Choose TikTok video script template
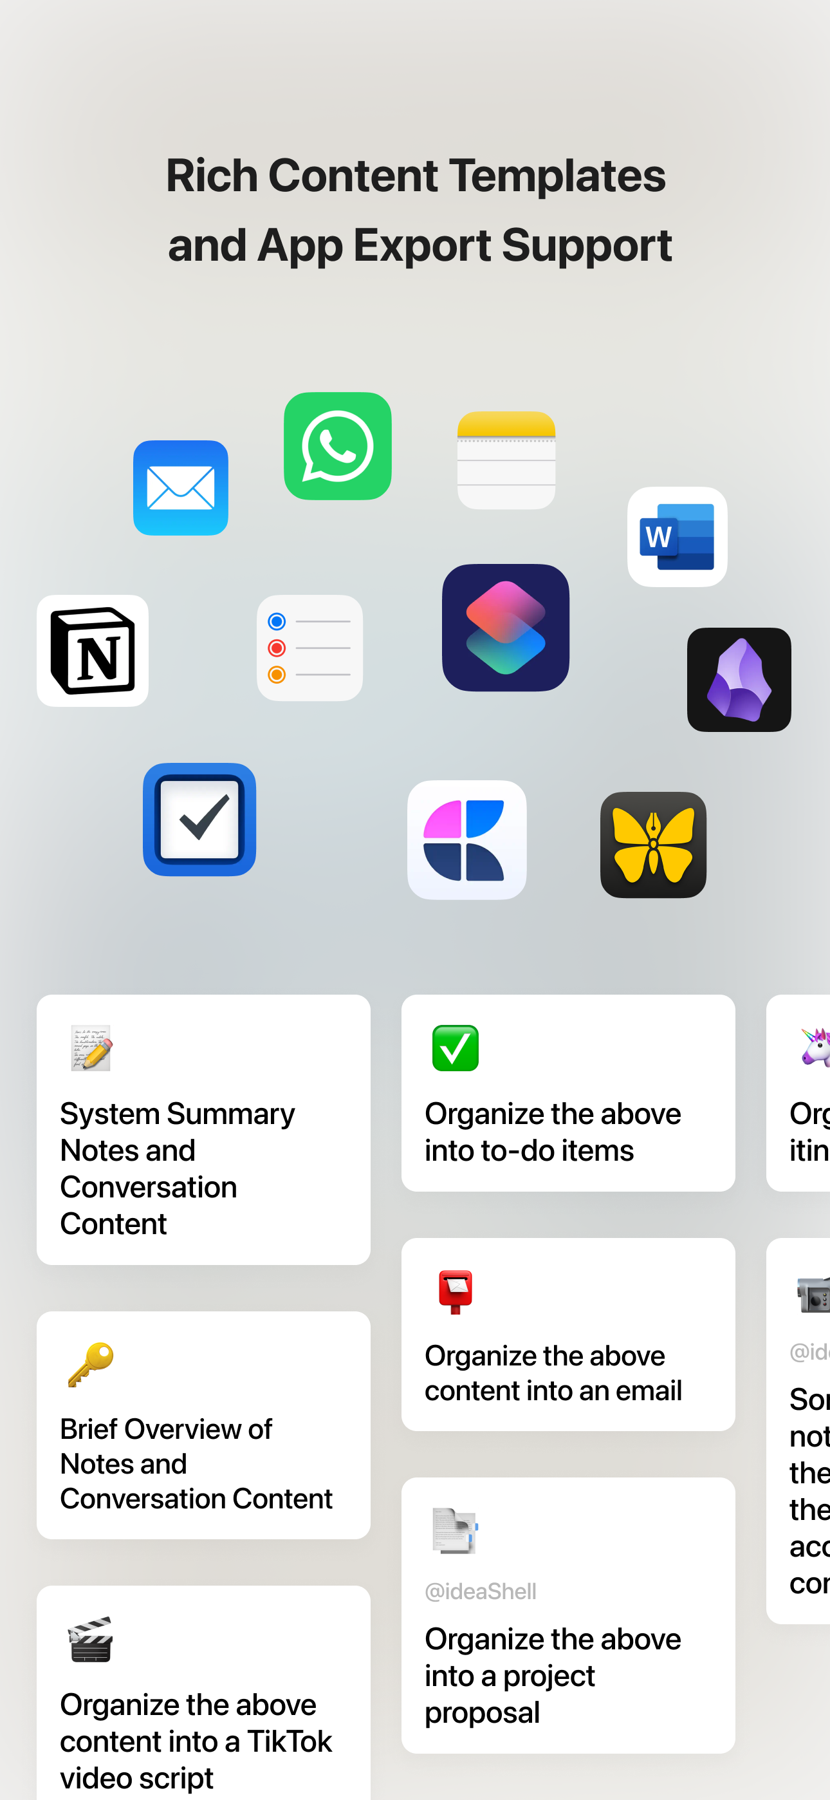 (203, 1692)
